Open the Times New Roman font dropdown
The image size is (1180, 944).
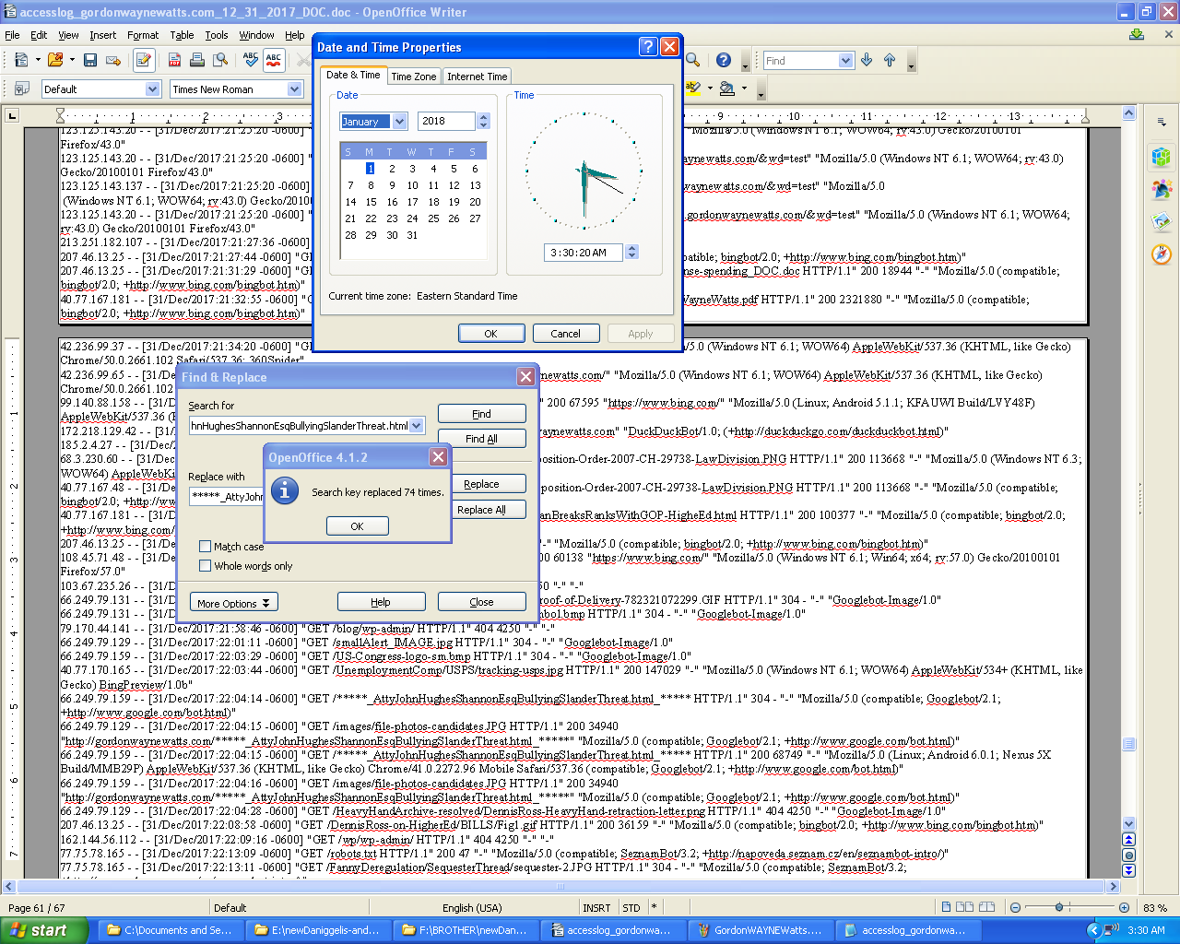[x=294, y=88]
